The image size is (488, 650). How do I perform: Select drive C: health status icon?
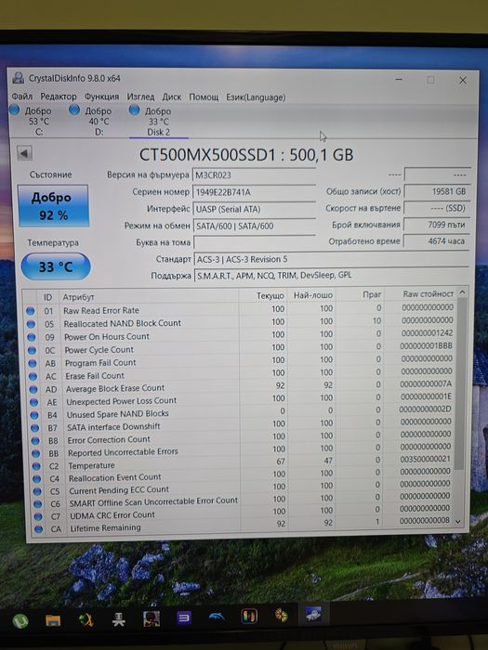click(14, 110)
